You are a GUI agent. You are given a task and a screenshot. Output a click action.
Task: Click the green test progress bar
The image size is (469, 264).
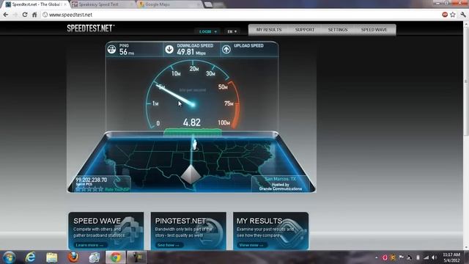point(193,132)
